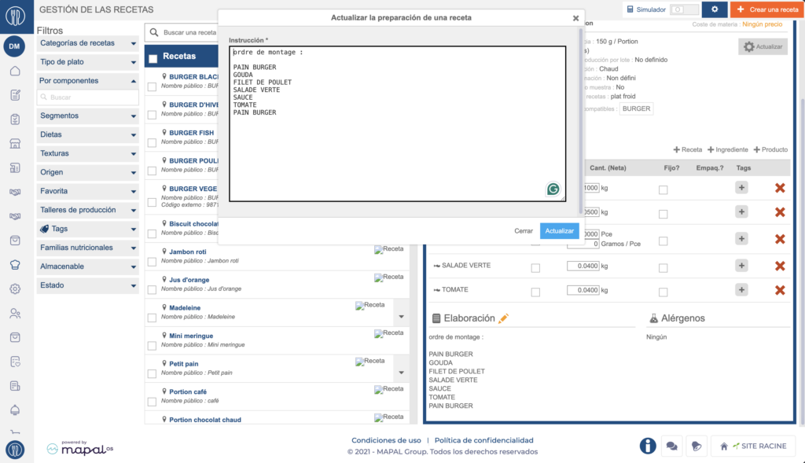Check the Madeleine recipe checkbox
The height and width of the screenshot is (463, 805).
coord(152,318)
